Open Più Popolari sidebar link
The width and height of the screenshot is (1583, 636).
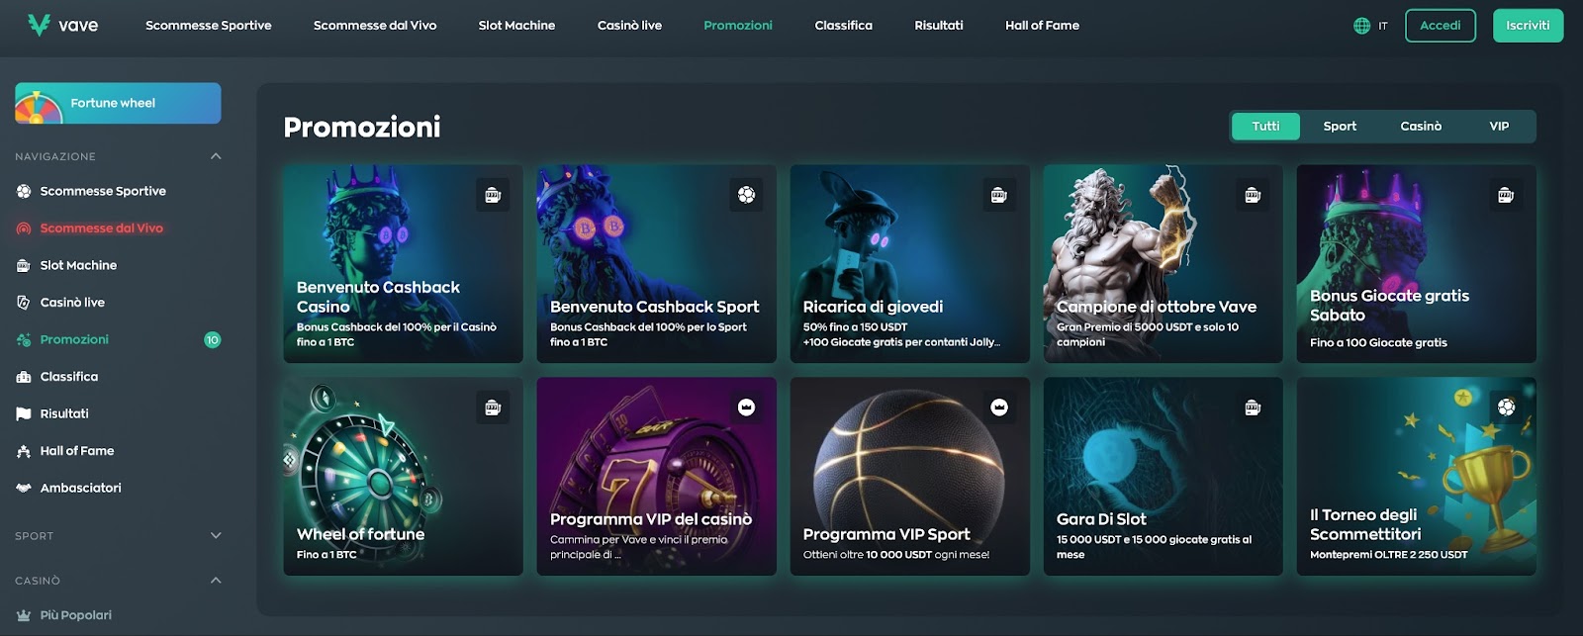pyautogui.click(x=75, y=615)
